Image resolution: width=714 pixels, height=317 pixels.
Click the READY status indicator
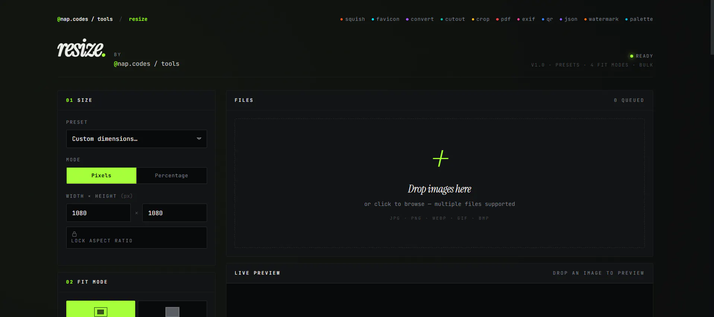tap(641, 56)
